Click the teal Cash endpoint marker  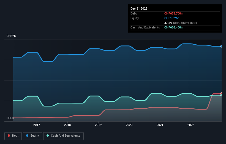pos(221,95)
